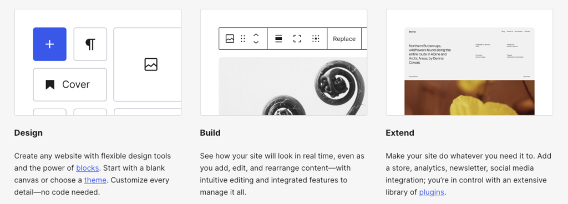Move block down with the down chevron

(x=256, y=42)
